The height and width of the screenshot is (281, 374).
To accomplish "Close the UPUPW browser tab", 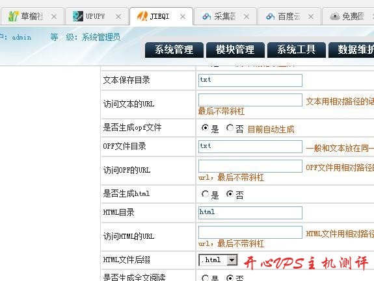I will pyautogui.click(x=118, y=17).
